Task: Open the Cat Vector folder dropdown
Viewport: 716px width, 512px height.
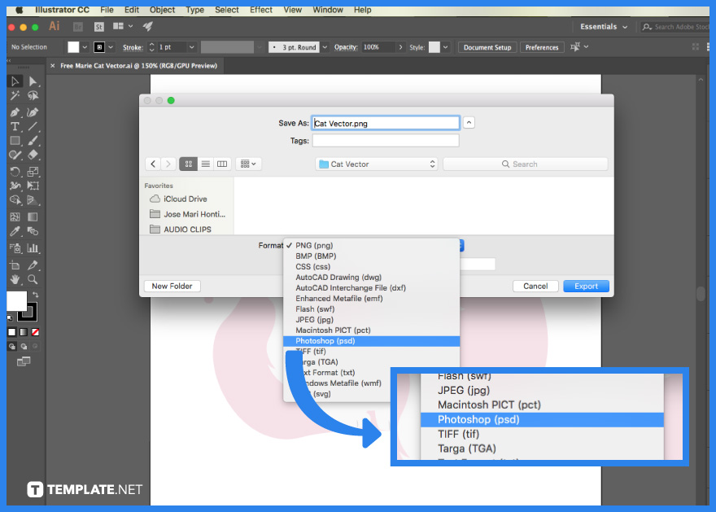Action: click(376, 164)
